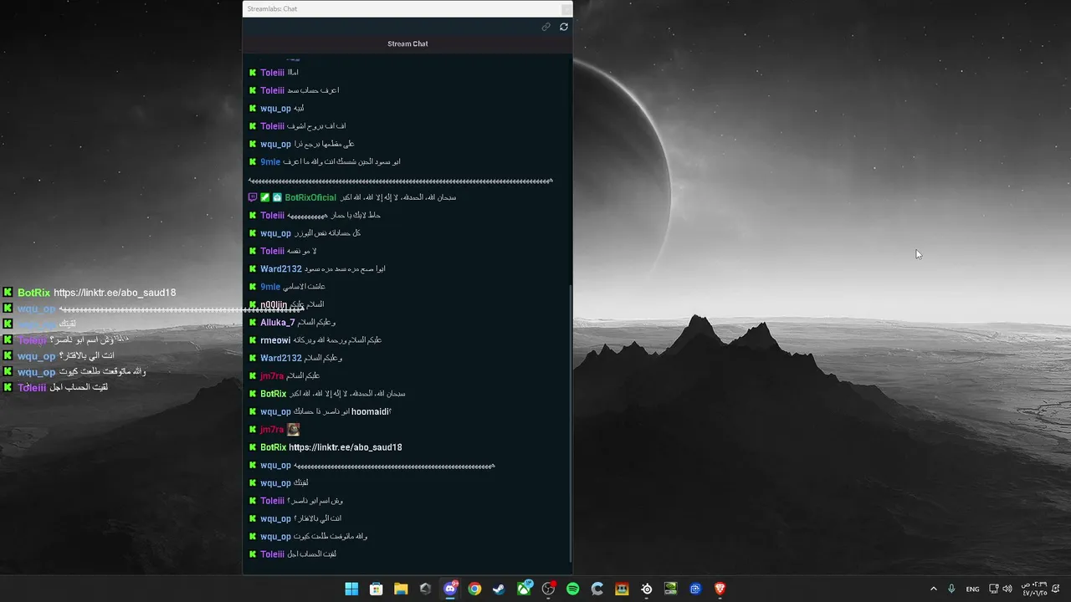Expand hidden system tray icons chevron
This screenshot has height=602, width=1071.
[x=934, y=589]
